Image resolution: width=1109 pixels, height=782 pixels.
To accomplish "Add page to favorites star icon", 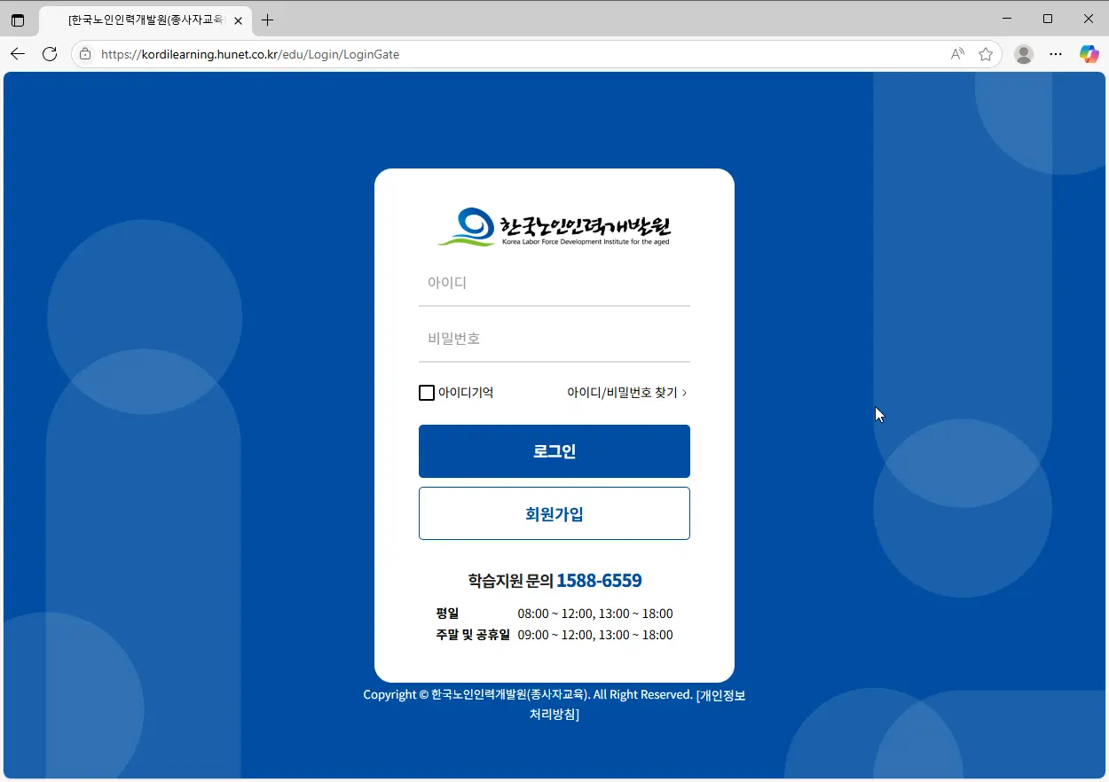I will pos(986,54).
